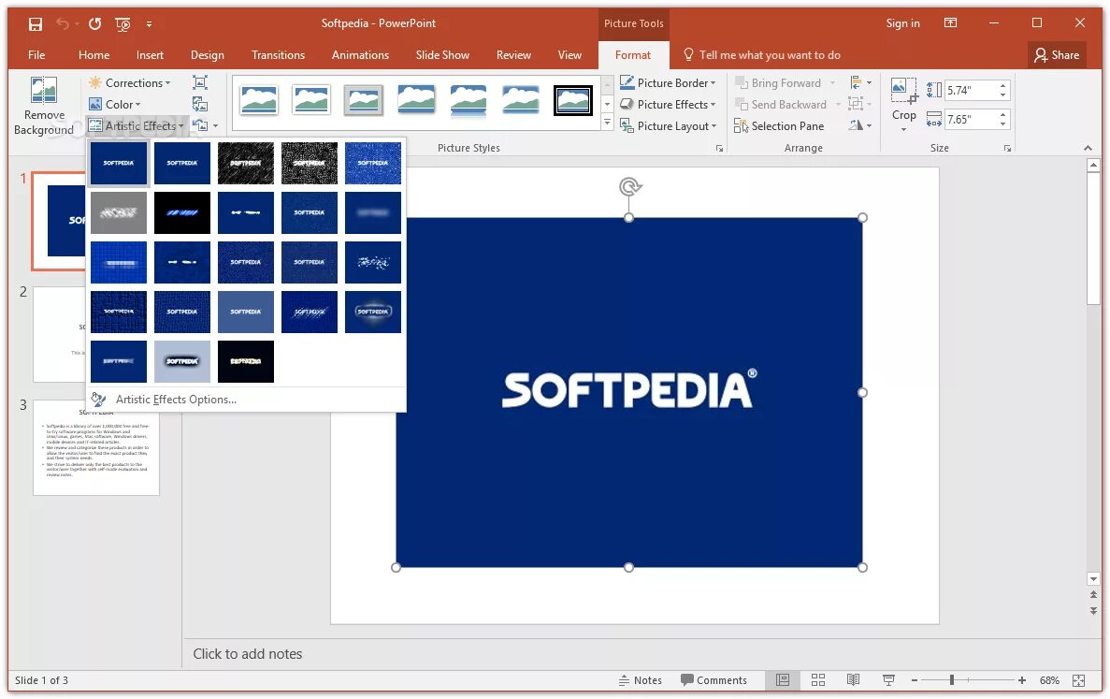Apply the white-on-black third effect in top row
The image size is (1110, 699).
click(x=246, y=163)
